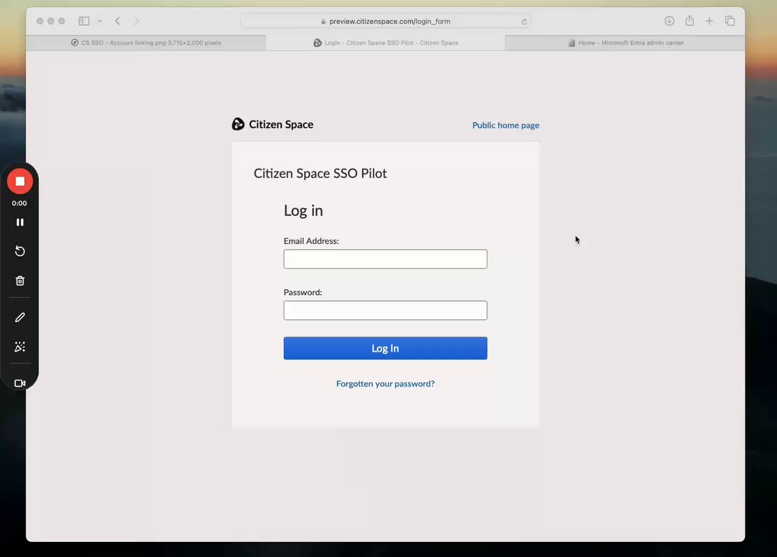Show the Safari downloads icon
This screenshot has height=557, width=777.
(669, 21)
